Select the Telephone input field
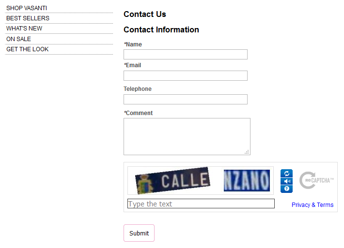 (x=186, y=100)
